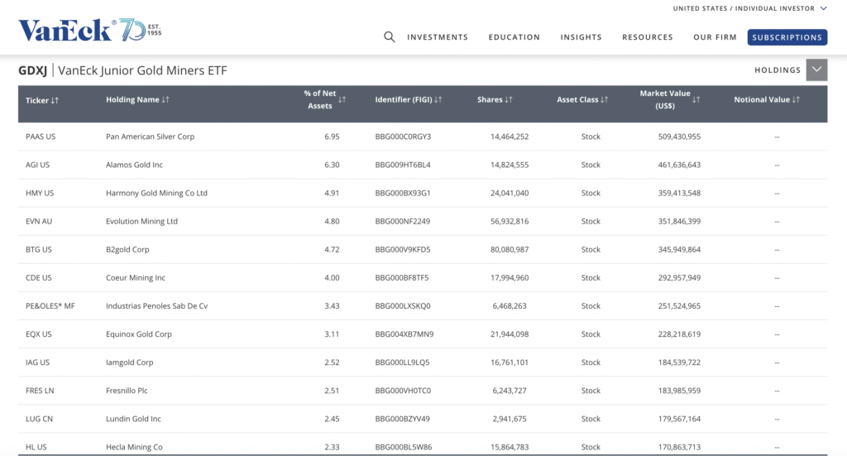Open the Investments menu
The height and width of the screenshot is (456, 847).
[438, 37]
